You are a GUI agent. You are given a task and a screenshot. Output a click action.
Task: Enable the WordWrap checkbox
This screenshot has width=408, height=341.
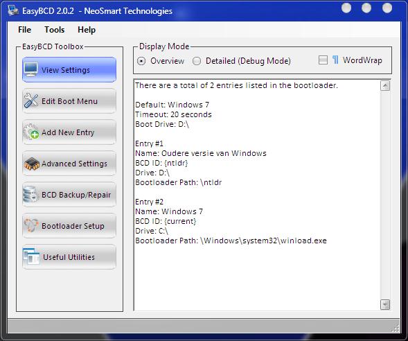(x=323, y=60)
